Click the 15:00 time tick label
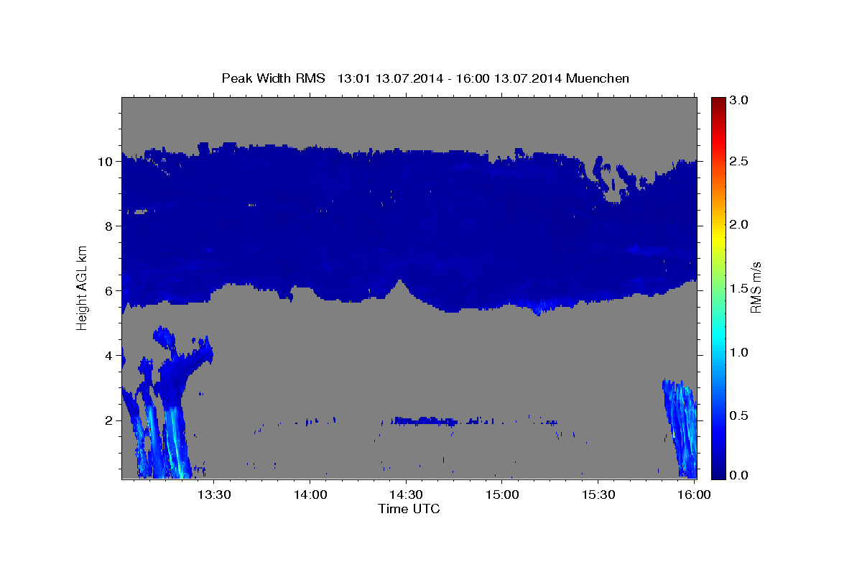862x575 pixels. pyautogui.click(x=502, y=494)
